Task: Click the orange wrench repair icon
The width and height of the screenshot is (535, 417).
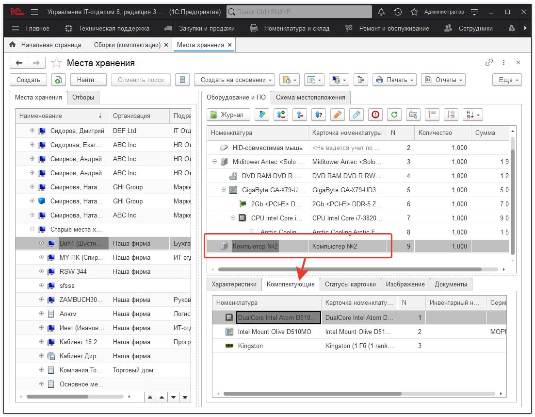Action: tap(338, 115)
